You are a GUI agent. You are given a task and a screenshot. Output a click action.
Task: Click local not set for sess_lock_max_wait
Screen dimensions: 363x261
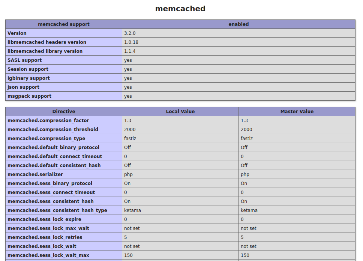click(132, 229)
